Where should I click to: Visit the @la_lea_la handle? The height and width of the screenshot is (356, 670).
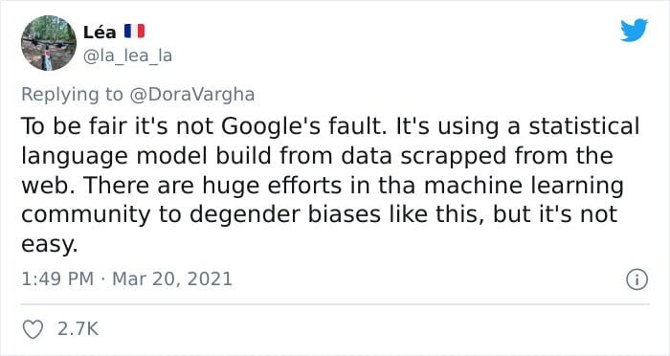[x=127, y=56]
